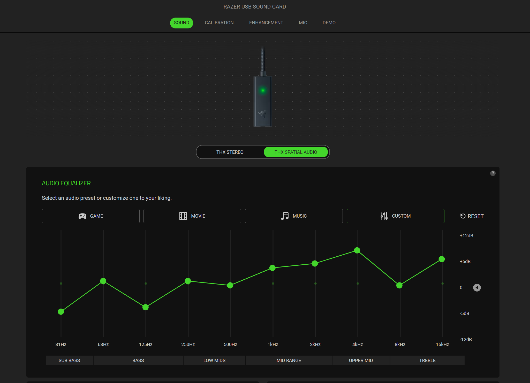Image resolution: width=530 pixels, height=383 pixels.
Task: Click the 16kHz equalizer slider handle
Action: (x=442, y=259)
